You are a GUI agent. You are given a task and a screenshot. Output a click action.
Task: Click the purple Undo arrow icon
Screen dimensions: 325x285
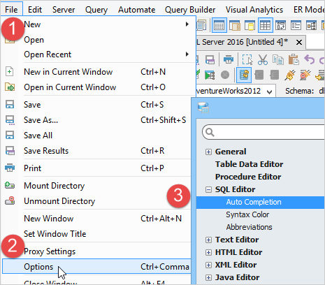[x=309, y=59]
